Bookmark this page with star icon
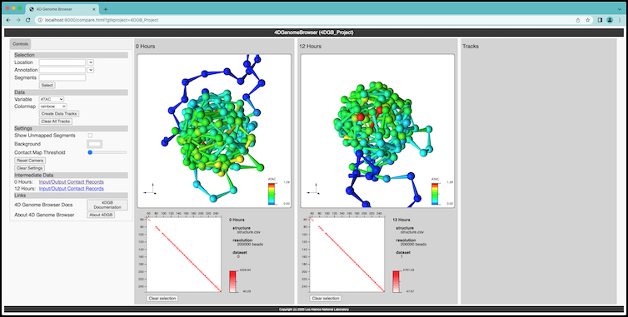 588,20
